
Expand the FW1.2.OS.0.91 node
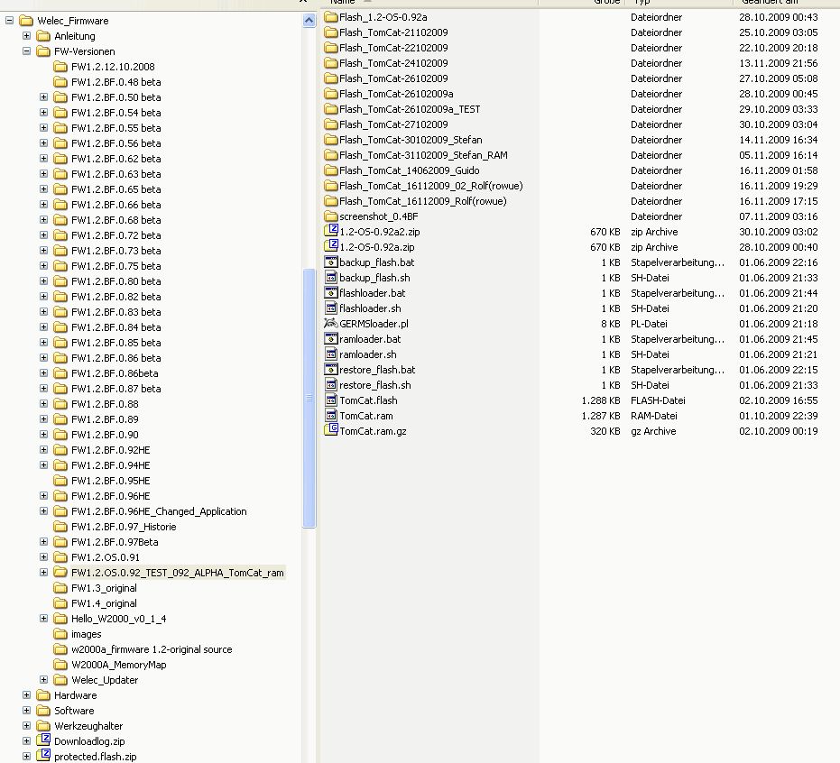44,556
